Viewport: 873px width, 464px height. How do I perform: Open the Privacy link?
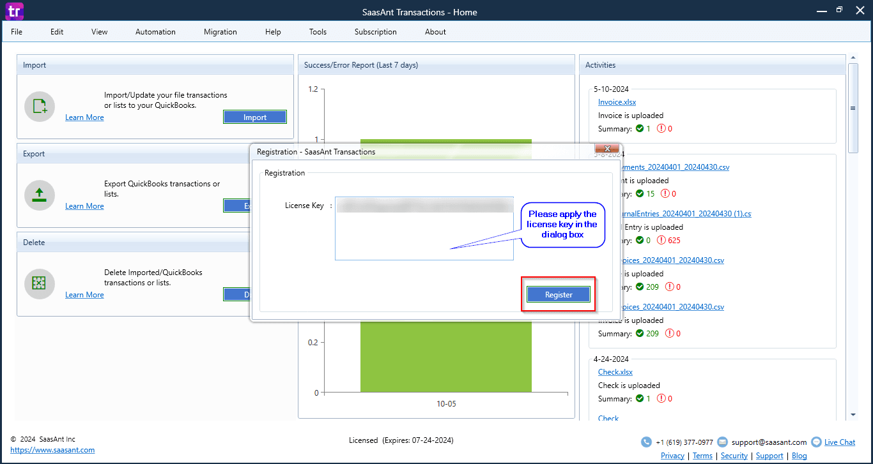pos(672,456)
